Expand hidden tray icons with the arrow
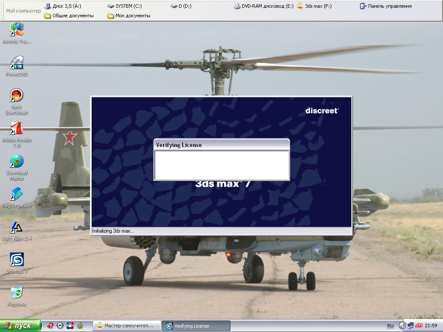 click(402, 326)
